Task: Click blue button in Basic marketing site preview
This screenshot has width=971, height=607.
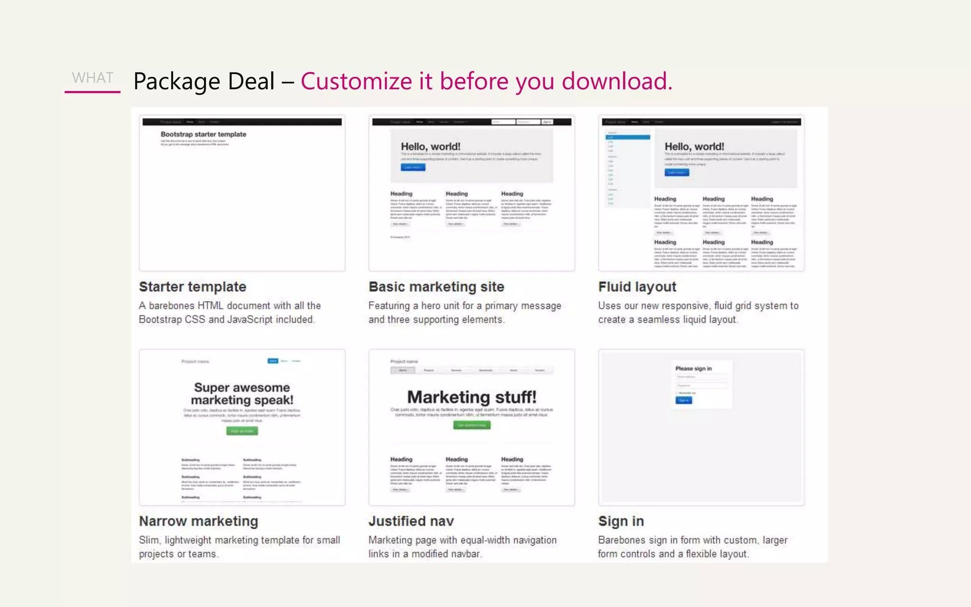Action: (x=413, y=167)
